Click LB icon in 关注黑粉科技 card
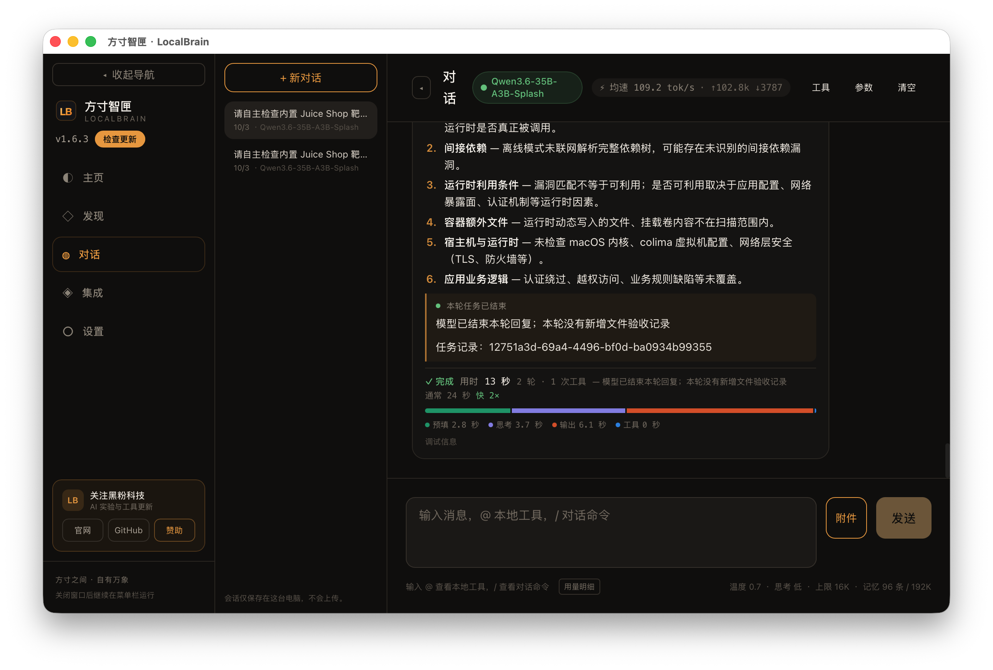 pyautogui.click(x=73, y=500)
